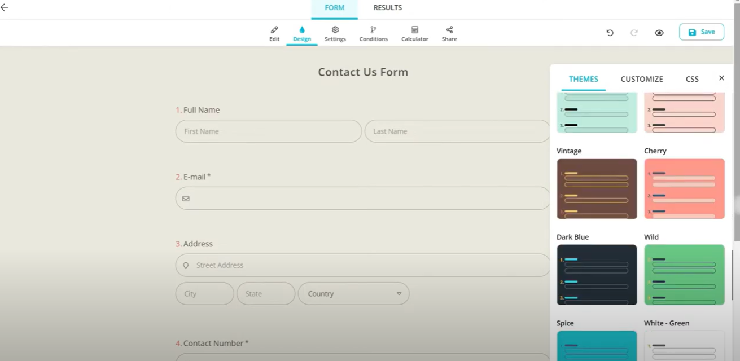Save the form

coord(701,32)
